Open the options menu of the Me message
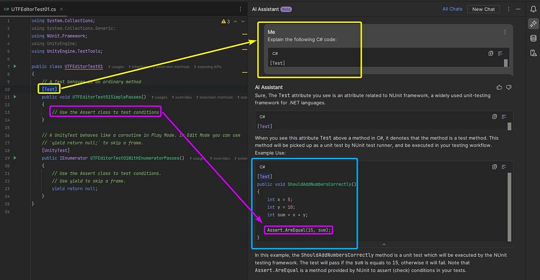The image size is (540, 280). point(505,32)
